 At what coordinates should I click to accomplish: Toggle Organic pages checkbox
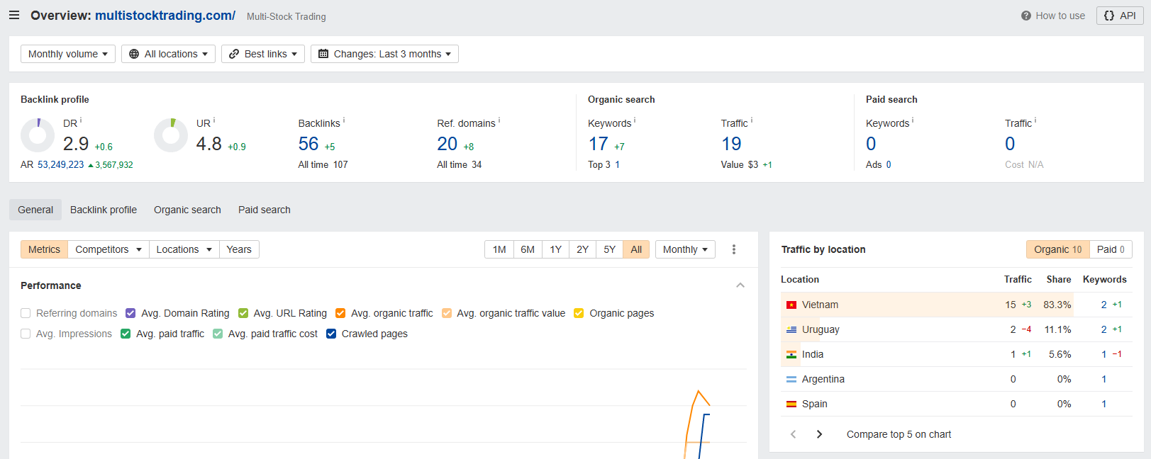pos(579,313)
